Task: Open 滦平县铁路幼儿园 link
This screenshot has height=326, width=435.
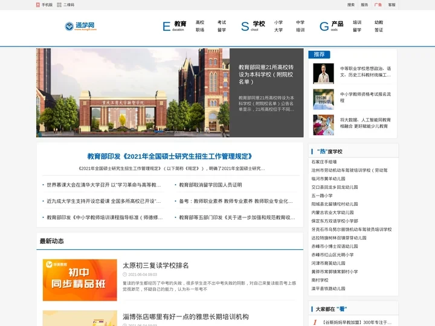Action: click(328, 289)
